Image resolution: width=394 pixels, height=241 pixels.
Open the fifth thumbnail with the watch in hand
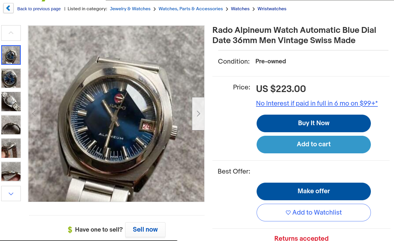(x=11, y=148)
